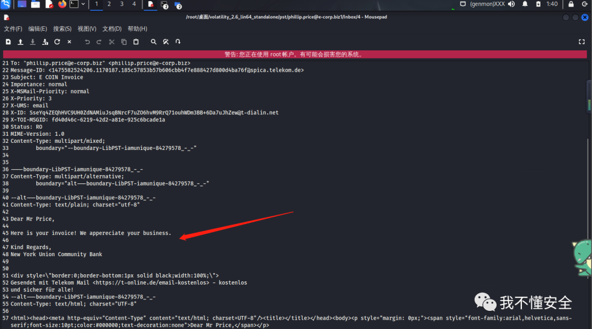The image size is (592, 329).
Task: Click the show desktop panel icon
Action: (x=22, y=4)
